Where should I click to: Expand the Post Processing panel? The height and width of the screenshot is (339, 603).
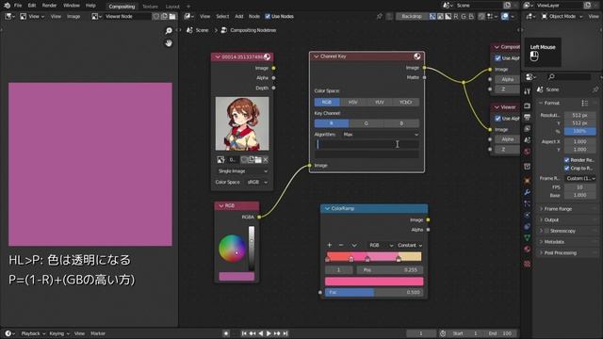pyautogui.click(x=560, y=253)
